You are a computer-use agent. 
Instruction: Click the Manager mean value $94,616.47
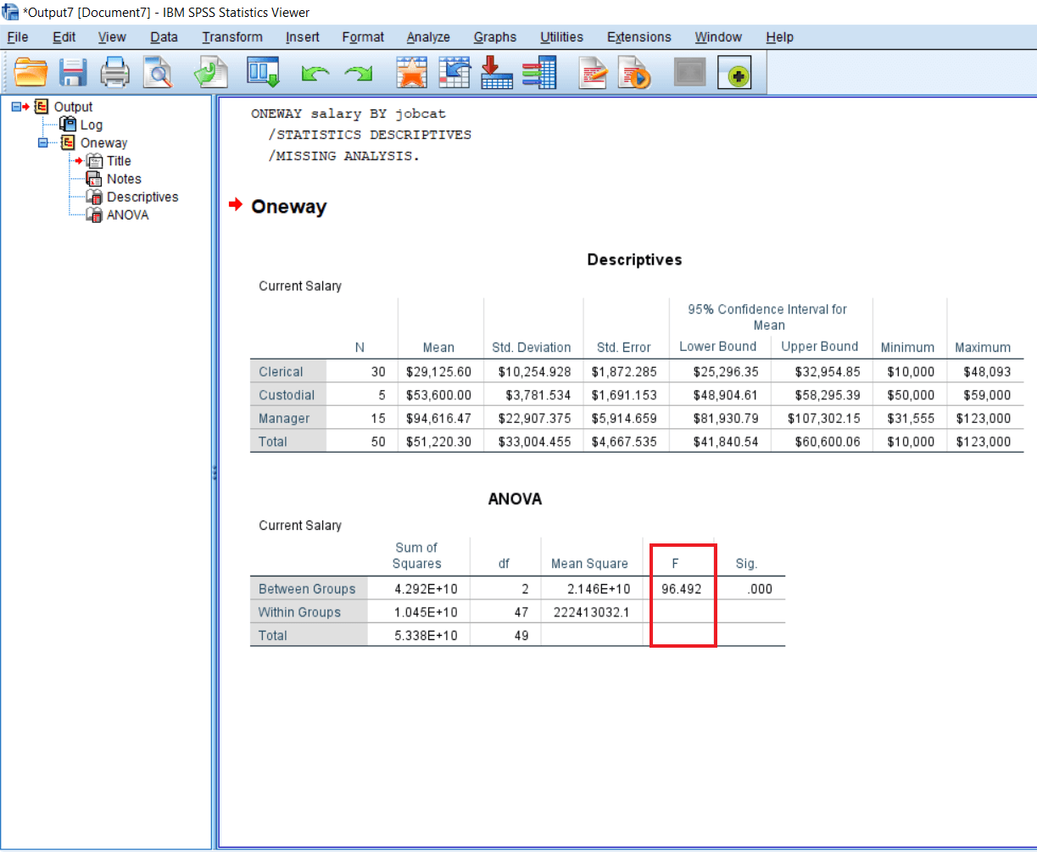[438, 418]
